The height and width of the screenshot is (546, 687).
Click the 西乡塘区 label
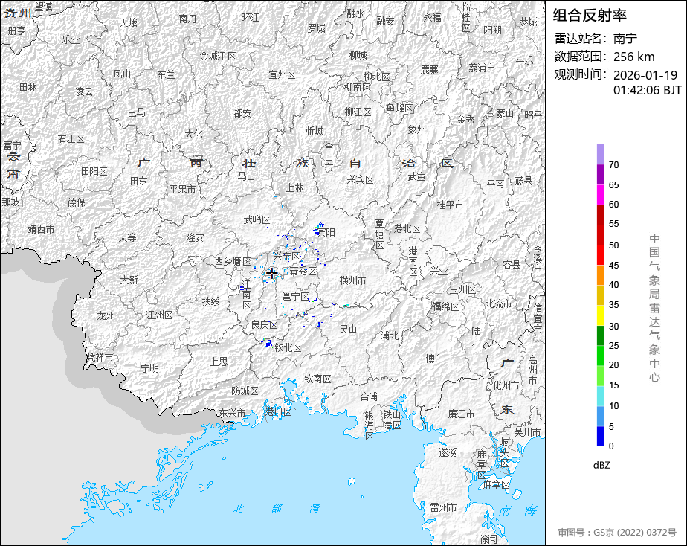[233, 261]
